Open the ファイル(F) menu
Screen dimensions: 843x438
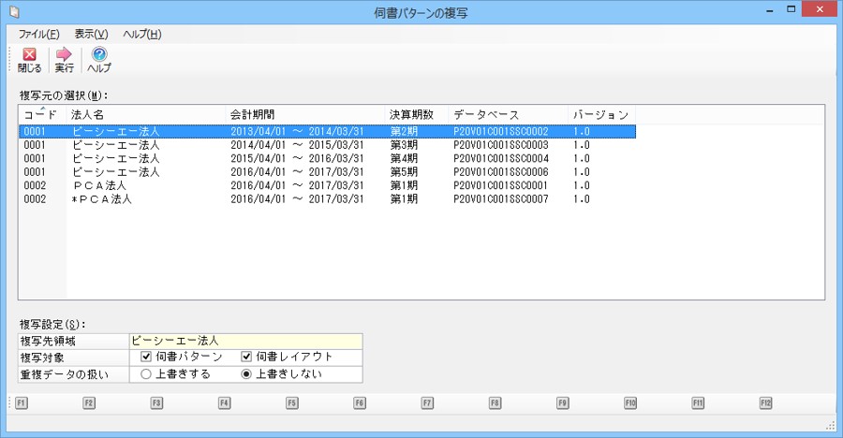coord(39,35)
